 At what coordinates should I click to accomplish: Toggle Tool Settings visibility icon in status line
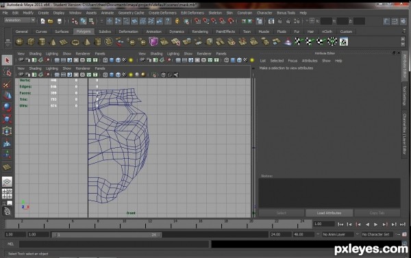[395, 21]
